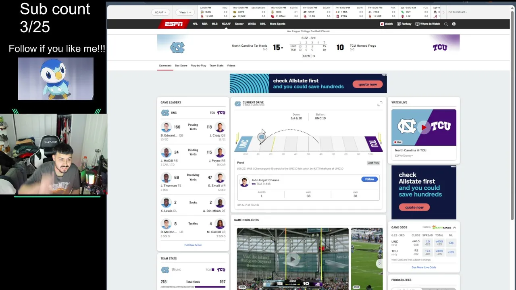The image size is (516, 290).
Task: Click John Hoyet Chance player headshot
Action: click(x=244, y=182)
